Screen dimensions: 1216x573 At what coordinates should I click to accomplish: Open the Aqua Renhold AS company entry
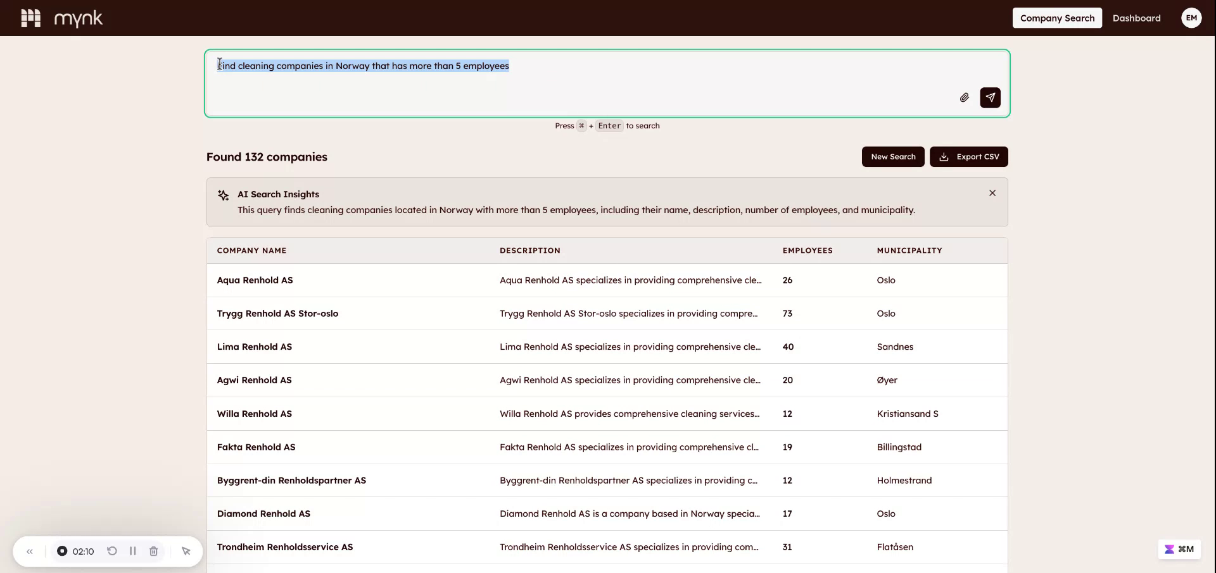point(255,280)
